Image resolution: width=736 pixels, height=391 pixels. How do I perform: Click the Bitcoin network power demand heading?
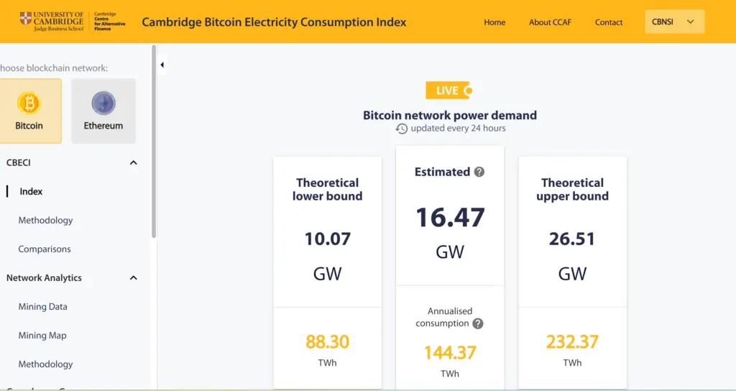point(450,116)
